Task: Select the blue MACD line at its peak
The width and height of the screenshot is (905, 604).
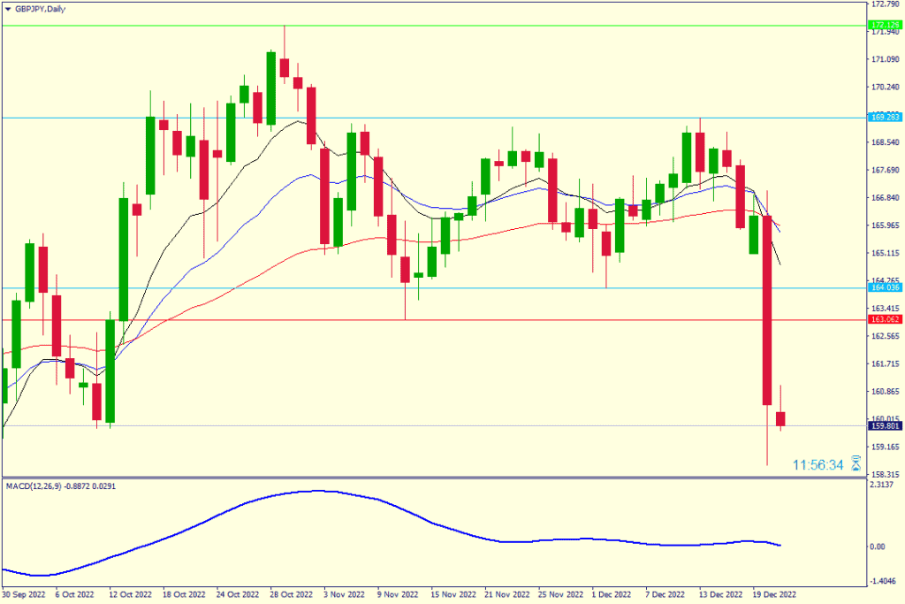Action: (318, 491)
